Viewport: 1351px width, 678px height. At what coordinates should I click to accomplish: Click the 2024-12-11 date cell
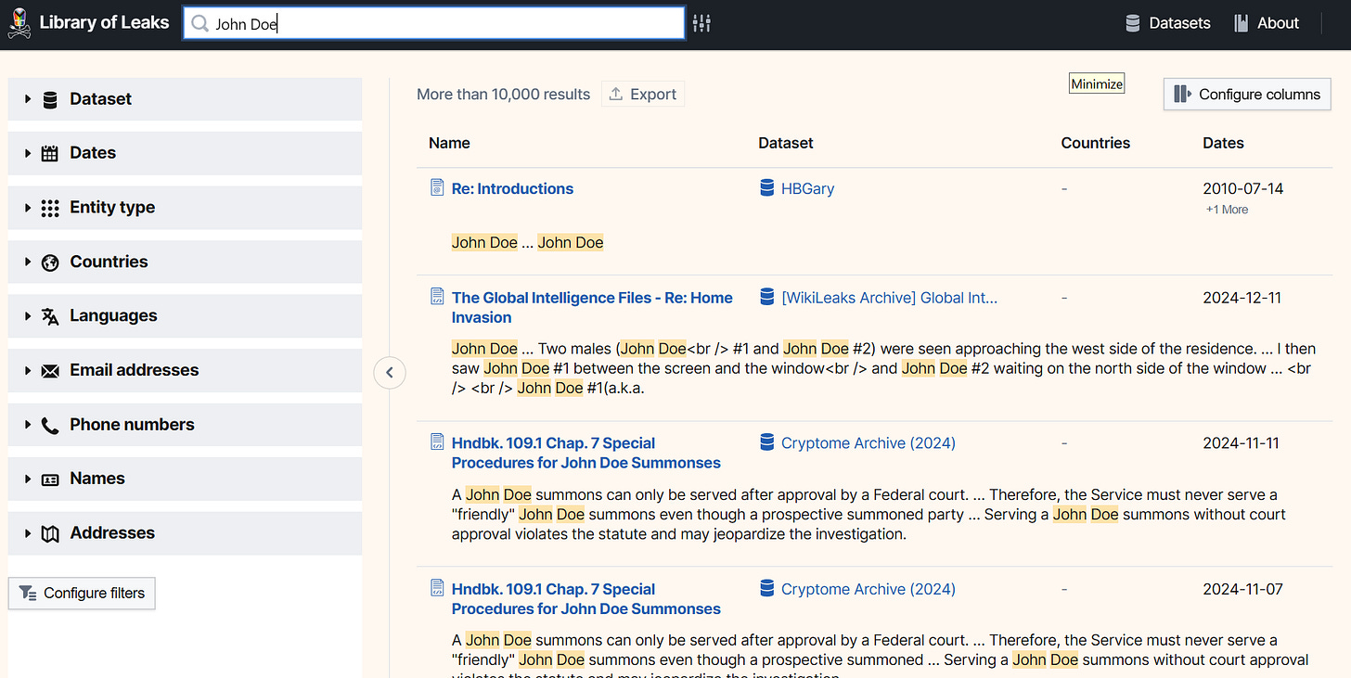pos(1241,297)
